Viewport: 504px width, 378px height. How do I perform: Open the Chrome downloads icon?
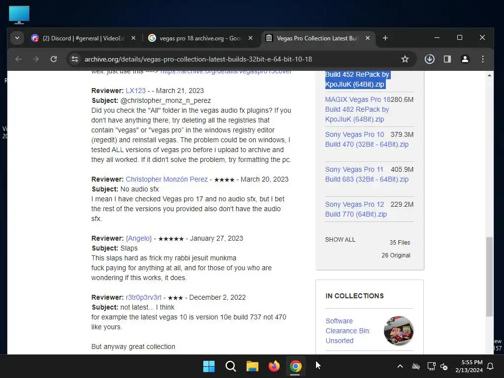pyautogui.click(x=430, y=59)
